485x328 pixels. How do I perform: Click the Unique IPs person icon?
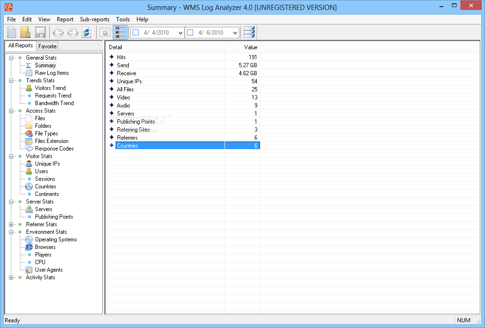(29, 164)
